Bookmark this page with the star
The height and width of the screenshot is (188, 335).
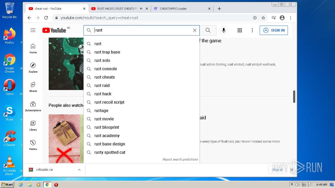click(x=263, y=18)
